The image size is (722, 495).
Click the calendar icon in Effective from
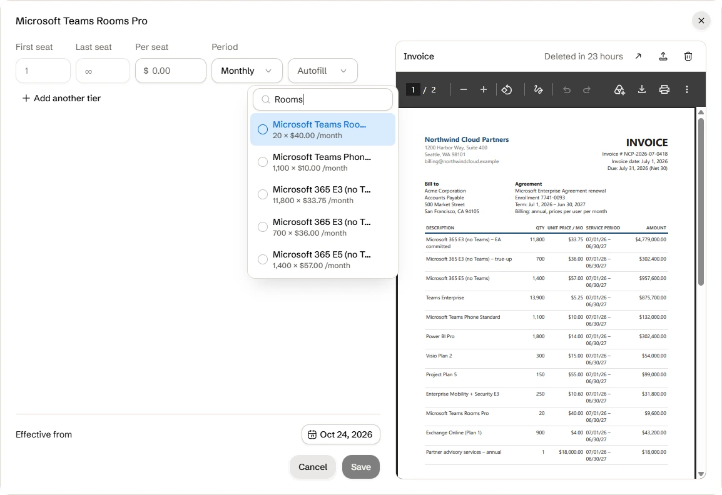tap(312, 434)
